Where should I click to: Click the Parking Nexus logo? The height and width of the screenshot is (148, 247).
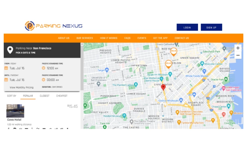(x=53, y=26)
